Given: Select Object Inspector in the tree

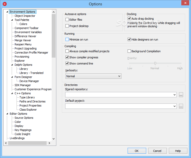Looking at the screenshot, I should point(25,16).
